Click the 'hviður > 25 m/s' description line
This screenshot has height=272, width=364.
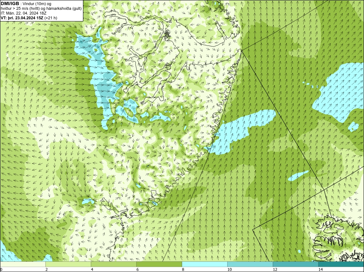coord(41,8)
